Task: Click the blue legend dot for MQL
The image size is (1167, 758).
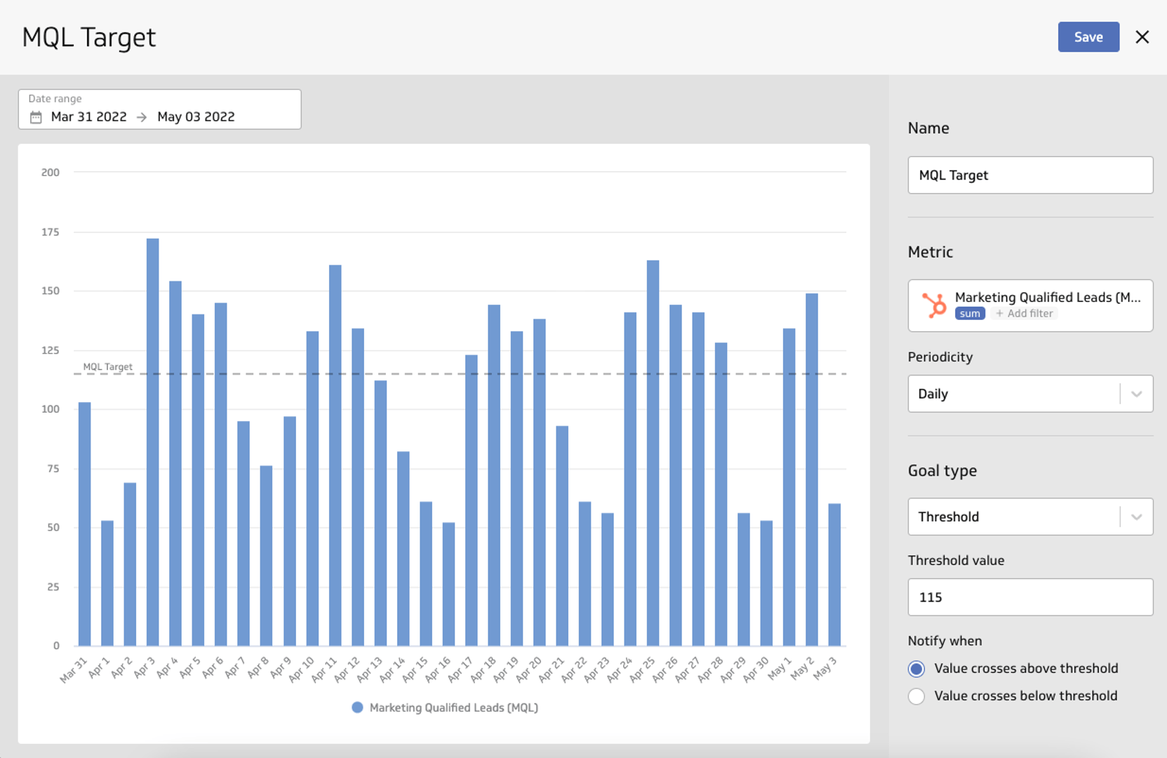Action: point(357,707)
